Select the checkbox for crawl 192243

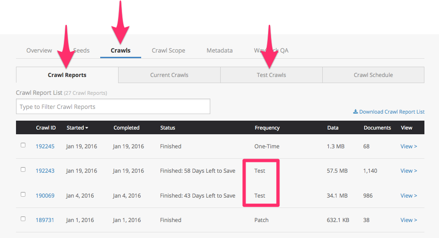point(23,170)
